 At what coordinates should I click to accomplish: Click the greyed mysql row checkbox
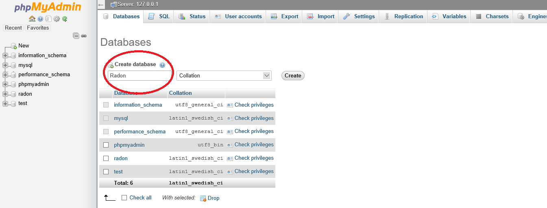106,118
